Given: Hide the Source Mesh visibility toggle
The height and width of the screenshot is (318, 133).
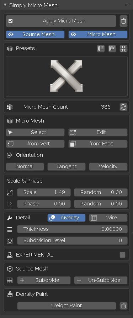Looking at the screenshot, I should (35, 34).
